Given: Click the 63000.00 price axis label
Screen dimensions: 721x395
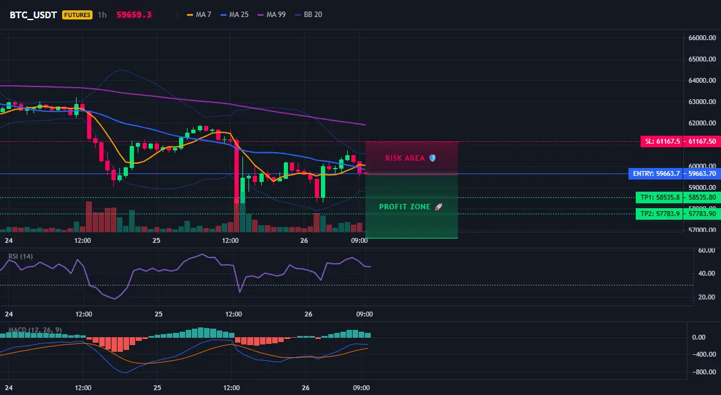Looking at the screenshot, I should [702, 102].
